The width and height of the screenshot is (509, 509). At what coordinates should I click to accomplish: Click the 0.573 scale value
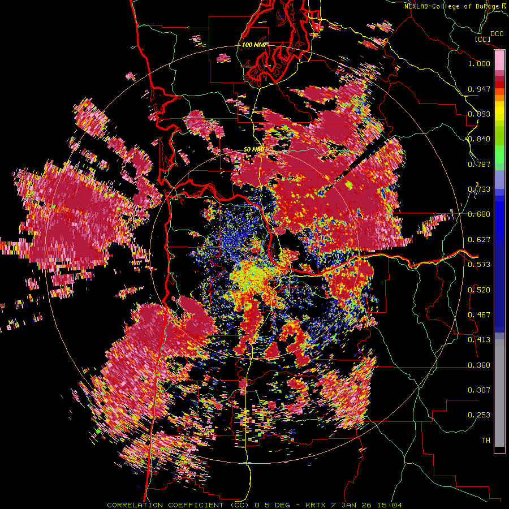479,265
